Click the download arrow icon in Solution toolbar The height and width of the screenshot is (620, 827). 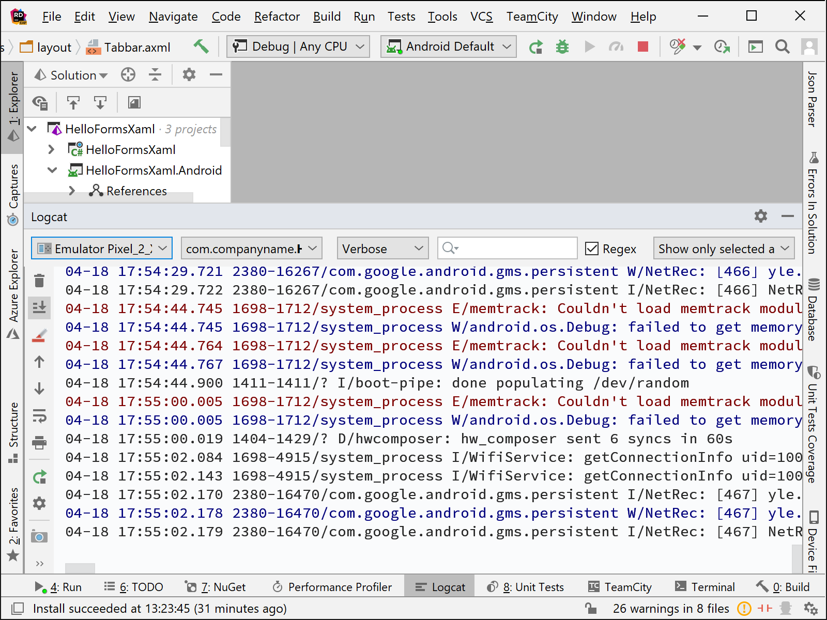(100, 103)
